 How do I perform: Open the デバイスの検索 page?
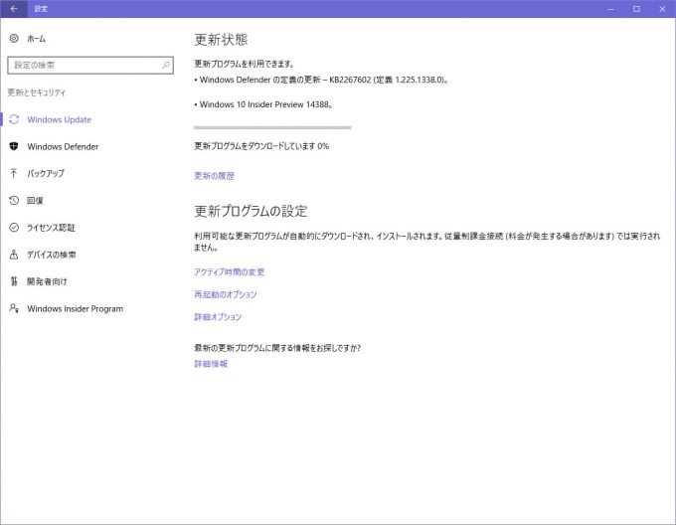(x=52, y=255)
